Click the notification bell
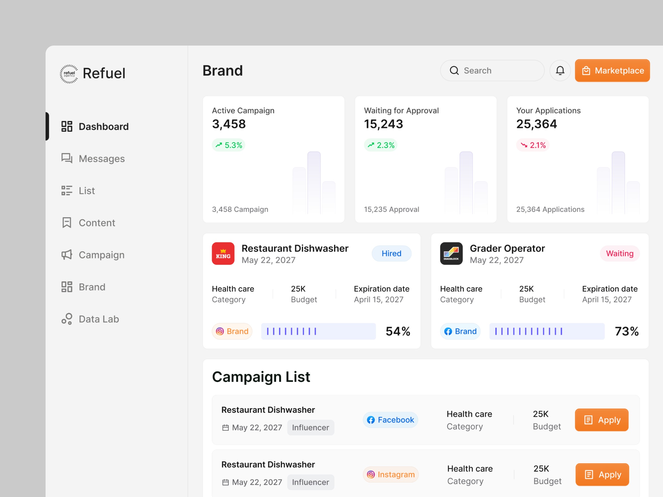The image size is (663, 497). 560,70
